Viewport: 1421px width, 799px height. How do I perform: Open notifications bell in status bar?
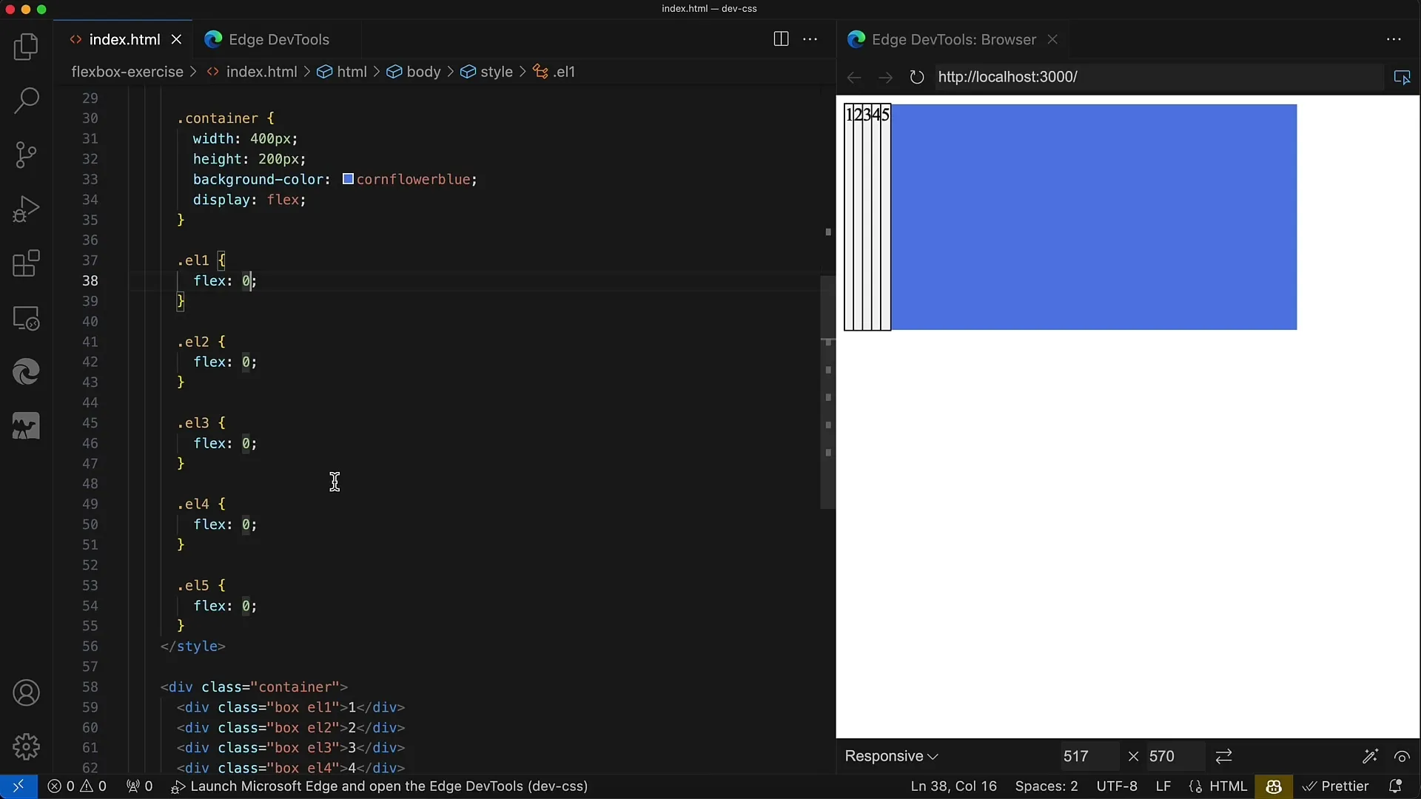pyautogui.click(x=1395, y=786)
